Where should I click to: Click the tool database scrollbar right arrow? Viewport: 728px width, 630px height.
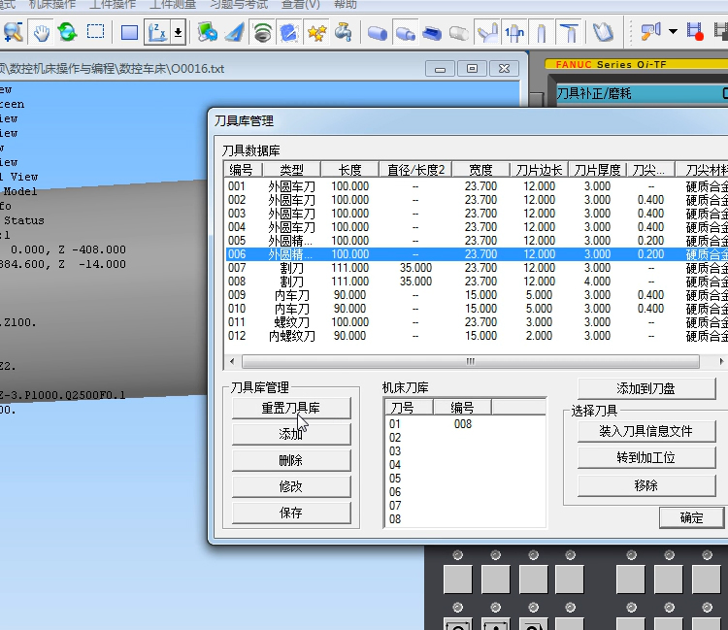(x=720, y=361)
